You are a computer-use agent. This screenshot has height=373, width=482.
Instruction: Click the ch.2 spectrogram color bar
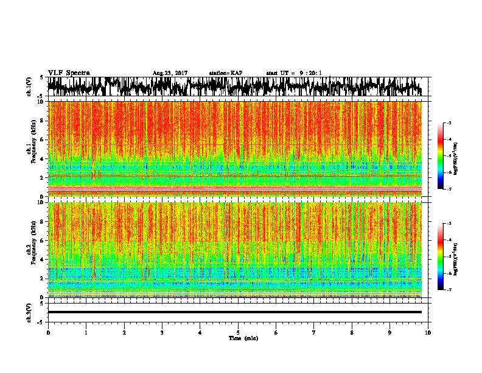click(x=440, y=257)
